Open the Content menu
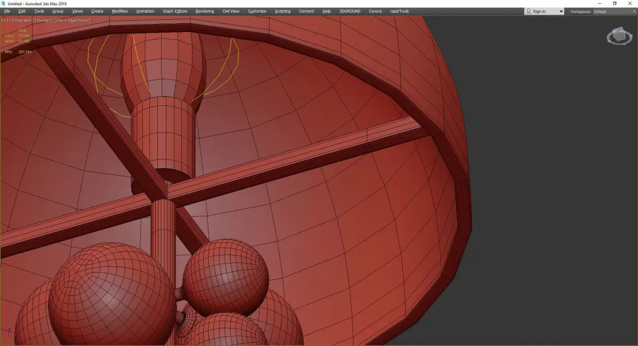Image resolution: width=638 pixels, height=346 pixels. tap(306, 11)
